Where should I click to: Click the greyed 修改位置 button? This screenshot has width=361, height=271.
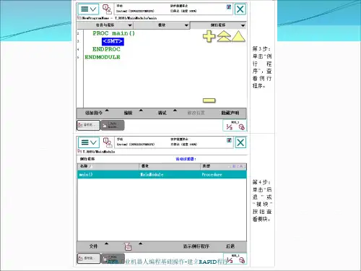click(x=196, y=113)
